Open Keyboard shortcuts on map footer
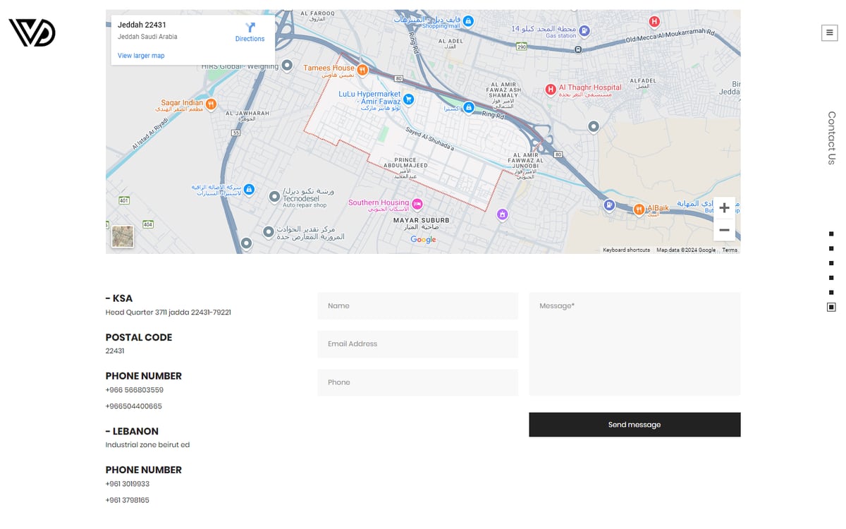Screen dimensions: 846x529 (626, 250)
